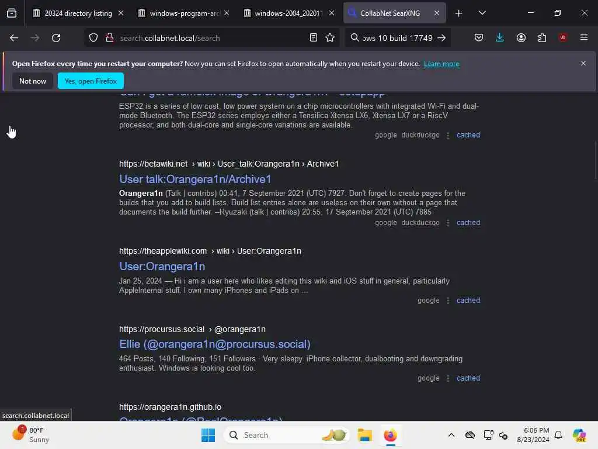Open cached link for theapplewiki result
The width and height of the screenshot is (598, 449).
coord(468,301)
